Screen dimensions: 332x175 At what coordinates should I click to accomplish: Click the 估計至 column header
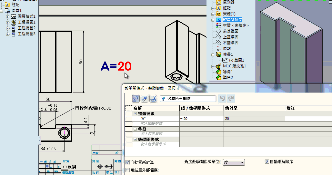coord(254,108)
